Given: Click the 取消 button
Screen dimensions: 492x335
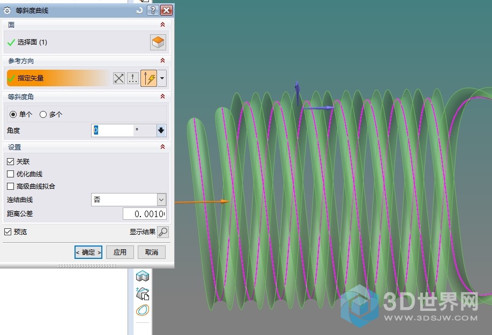Looking at the screenshot, I should (152, 252).
